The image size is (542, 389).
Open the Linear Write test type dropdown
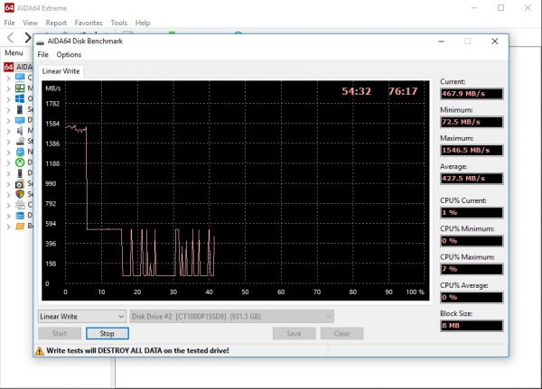[81, 317]
